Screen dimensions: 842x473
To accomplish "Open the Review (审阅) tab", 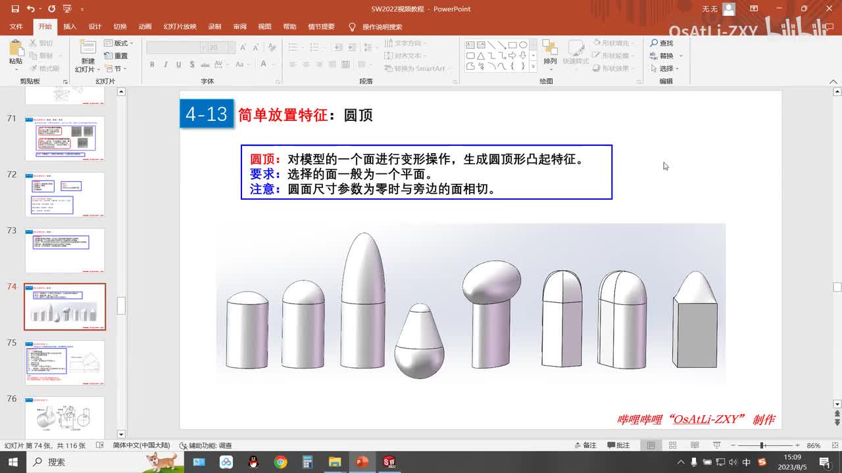I will pos(239,27).
